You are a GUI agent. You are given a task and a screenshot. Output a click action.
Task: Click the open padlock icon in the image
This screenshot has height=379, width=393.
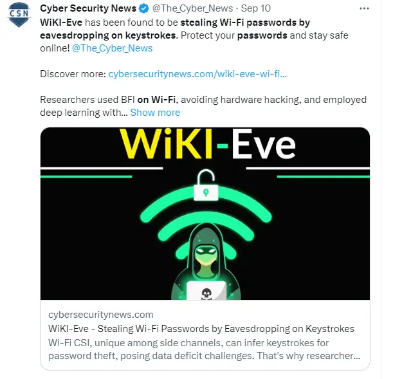[x=206, y=185]
